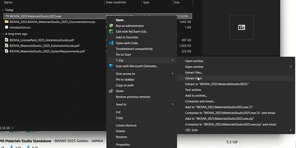Select BIOVIA_MaterialsStudio_2025_Documentation.zip file name
This screenshot has width=296, height=148.
point(52,22)
